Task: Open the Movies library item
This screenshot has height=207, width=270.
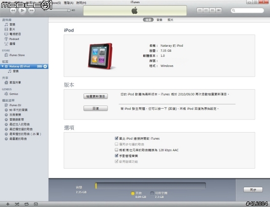Action: 12,29
